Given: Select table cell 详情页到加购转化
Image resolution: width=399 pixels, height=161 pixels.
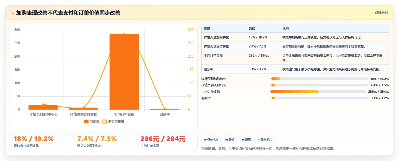Looking at the screenshot, I should point(216,37).
